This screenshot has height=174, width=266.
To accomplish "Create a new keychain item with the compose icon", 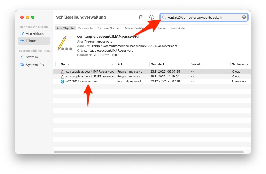I will [141, 17].
